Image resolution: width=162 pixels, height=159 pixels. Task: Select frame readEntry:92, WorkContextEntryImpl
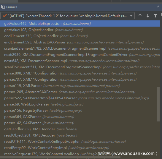click(80, 148)
